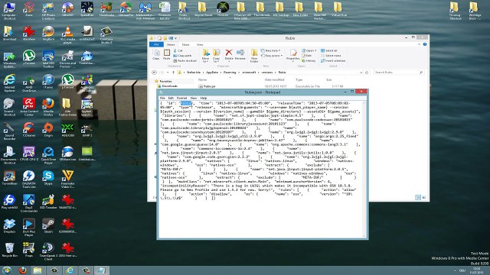Switch to large icons view in Explorer corner
Image resolution: width=490 pixels, height=275 pixels.
[x=424, y=197]
